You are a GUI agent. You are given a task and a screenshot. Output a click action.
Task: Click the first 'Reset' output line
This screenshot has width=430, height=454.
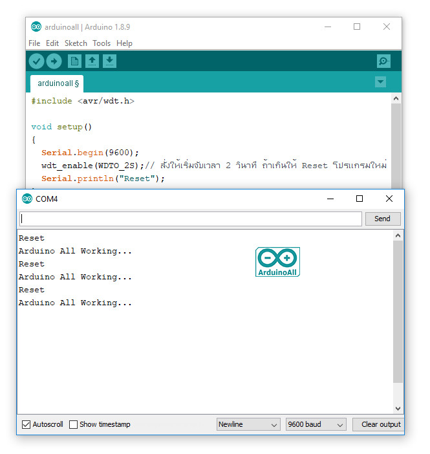pos(32,238)
